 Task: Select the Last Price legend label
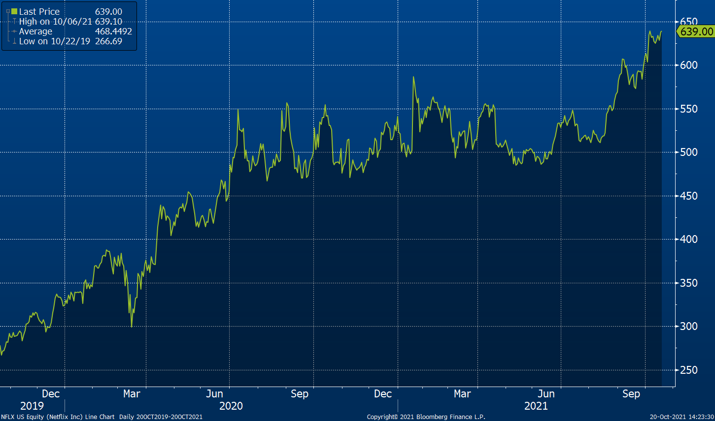[x=39, y=11]
